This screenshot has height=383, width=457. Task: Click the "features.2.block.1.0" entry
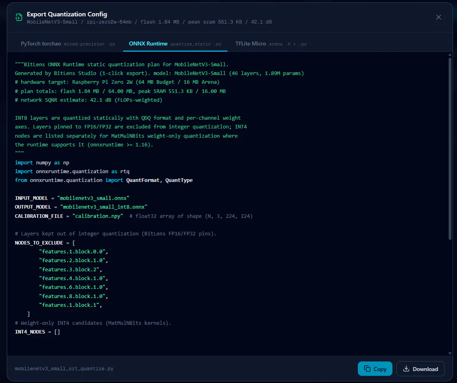coord(73,261)
